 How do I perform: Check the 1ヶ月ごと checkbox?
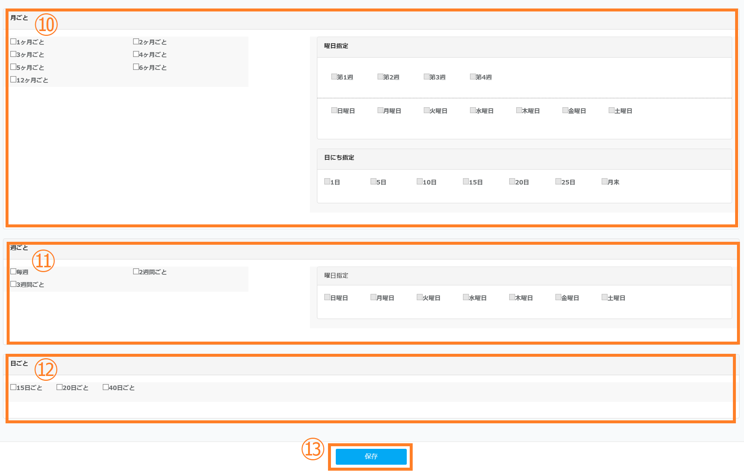pos(13,41)
